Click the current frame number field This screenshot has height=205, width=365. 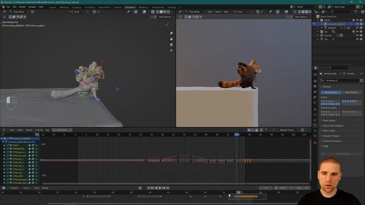[266, 188]
